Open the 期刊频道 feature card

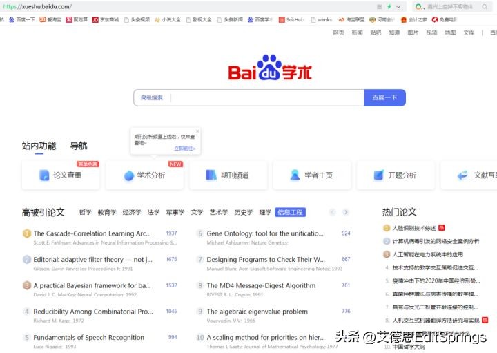228,175
